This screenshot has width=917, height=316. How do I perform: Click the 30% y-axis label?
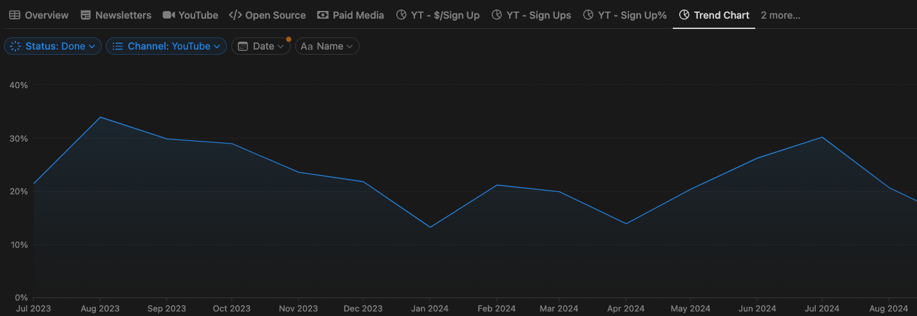[x=18, y=138]
